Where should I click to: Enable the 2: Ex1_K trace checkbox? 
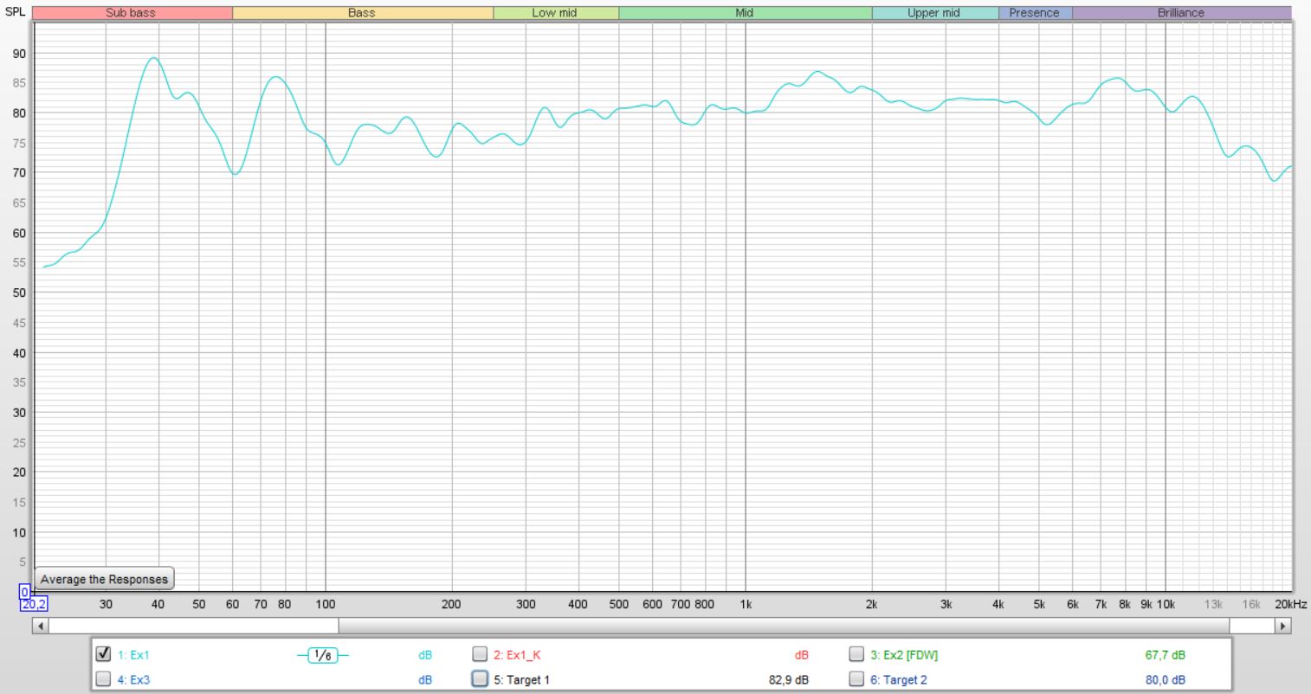pos(480,654)
